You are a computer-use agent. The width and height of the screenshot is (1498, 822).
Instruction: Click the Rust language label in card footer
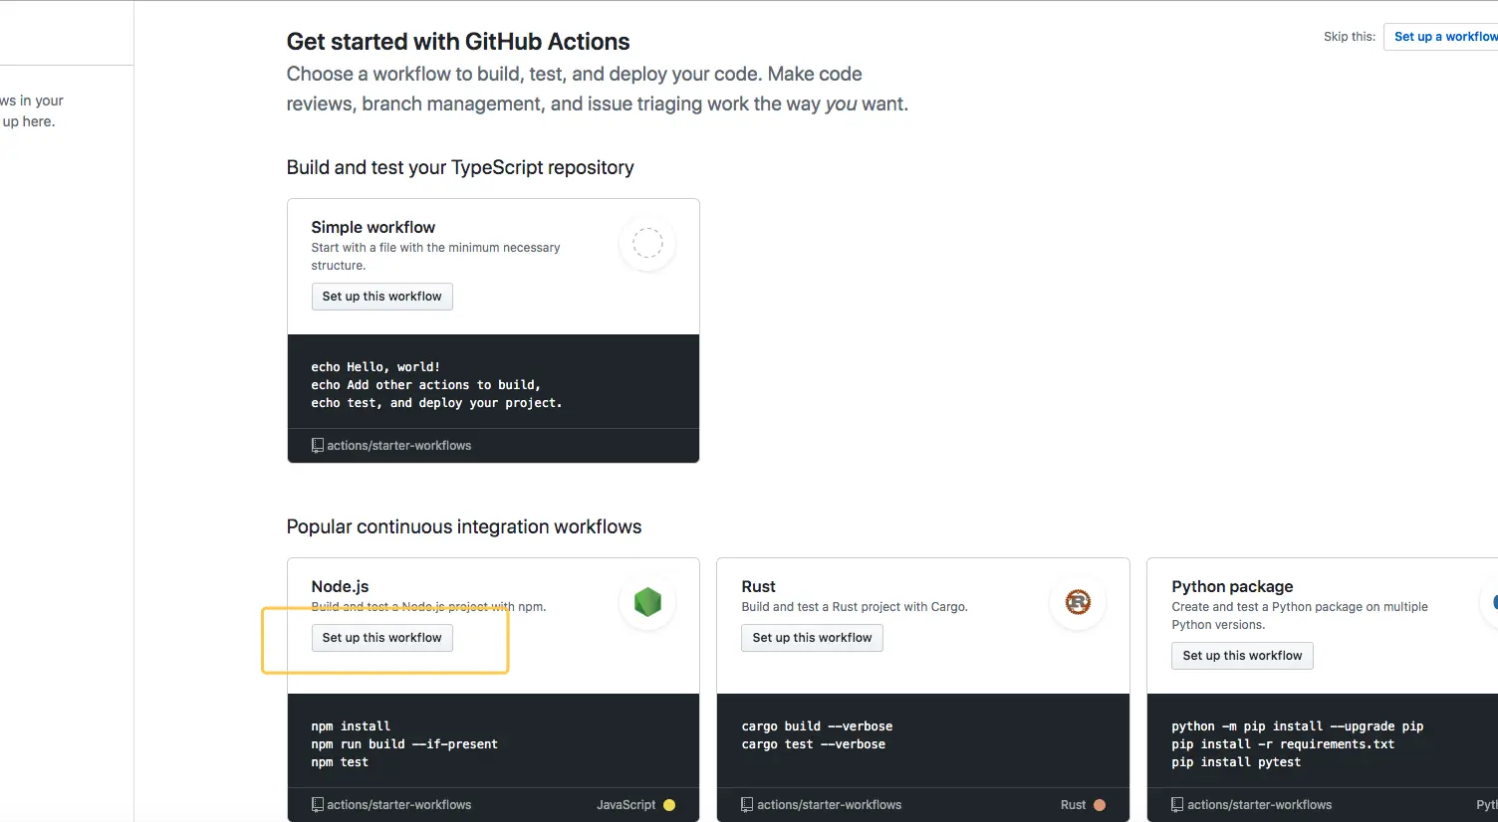pyautogui.click(x=1073, y=805)
